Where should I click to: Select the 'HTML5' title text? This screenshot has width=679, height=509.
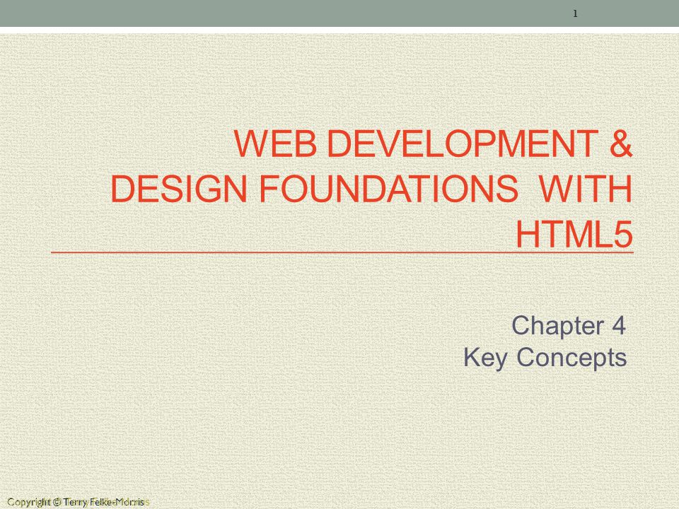574,234
